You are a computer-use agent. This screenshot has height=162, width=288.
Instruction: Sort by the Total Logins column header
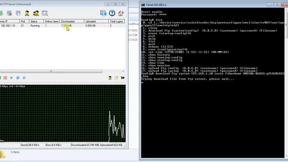click(117, 21)
